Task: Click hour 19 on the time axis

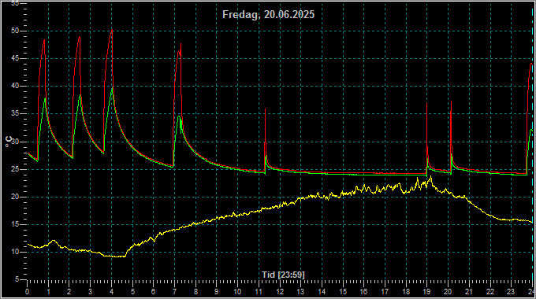Action: coord(427,292)
